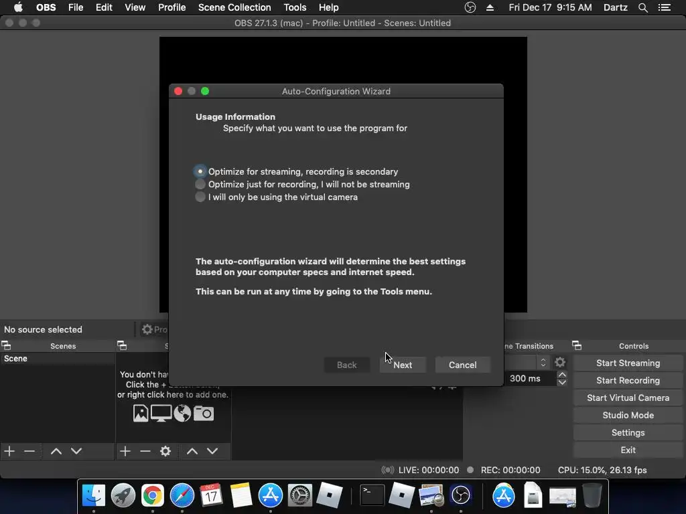The height and width of the screenshot is (514, 686).
Task: Click the eject icon in the menu bar
Action: (x=490, y=7)
